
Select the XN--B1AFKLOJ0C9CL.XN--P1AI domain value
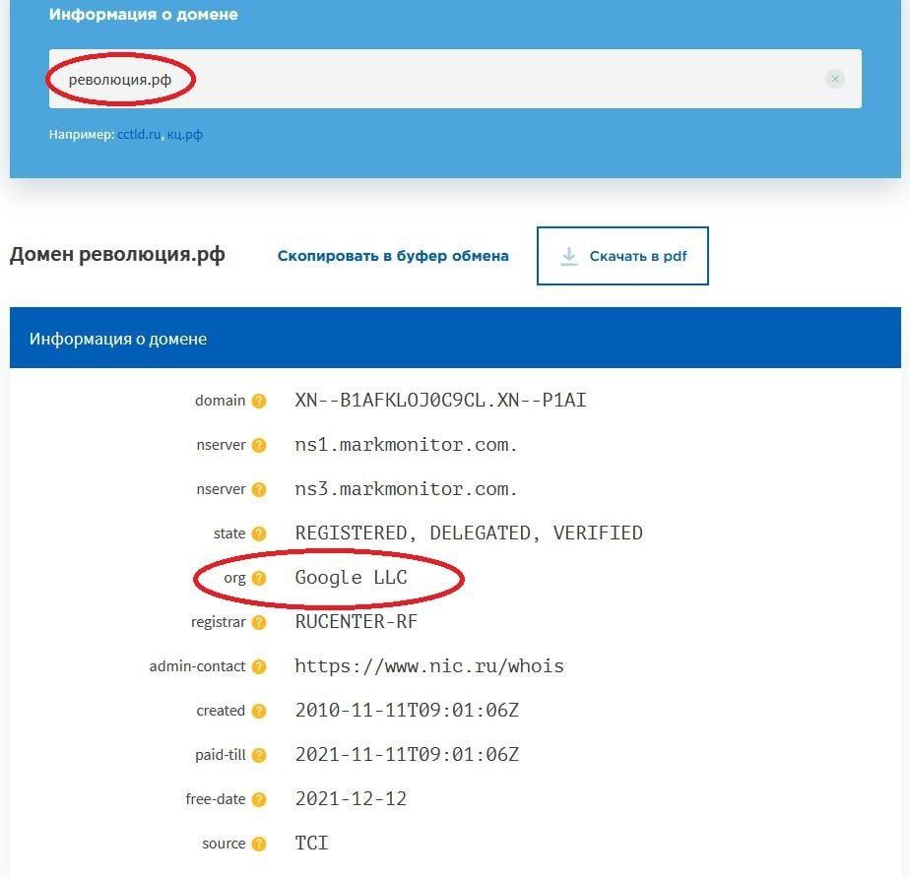(440, 401)
